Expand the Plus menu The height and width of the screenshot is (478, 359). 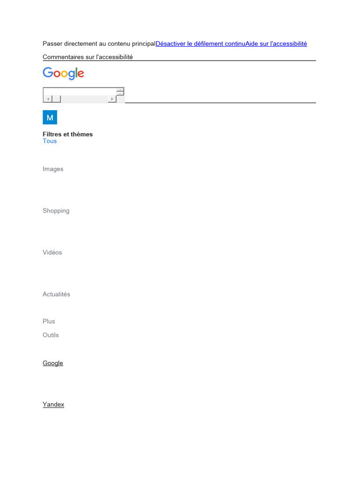pos(49,321)
